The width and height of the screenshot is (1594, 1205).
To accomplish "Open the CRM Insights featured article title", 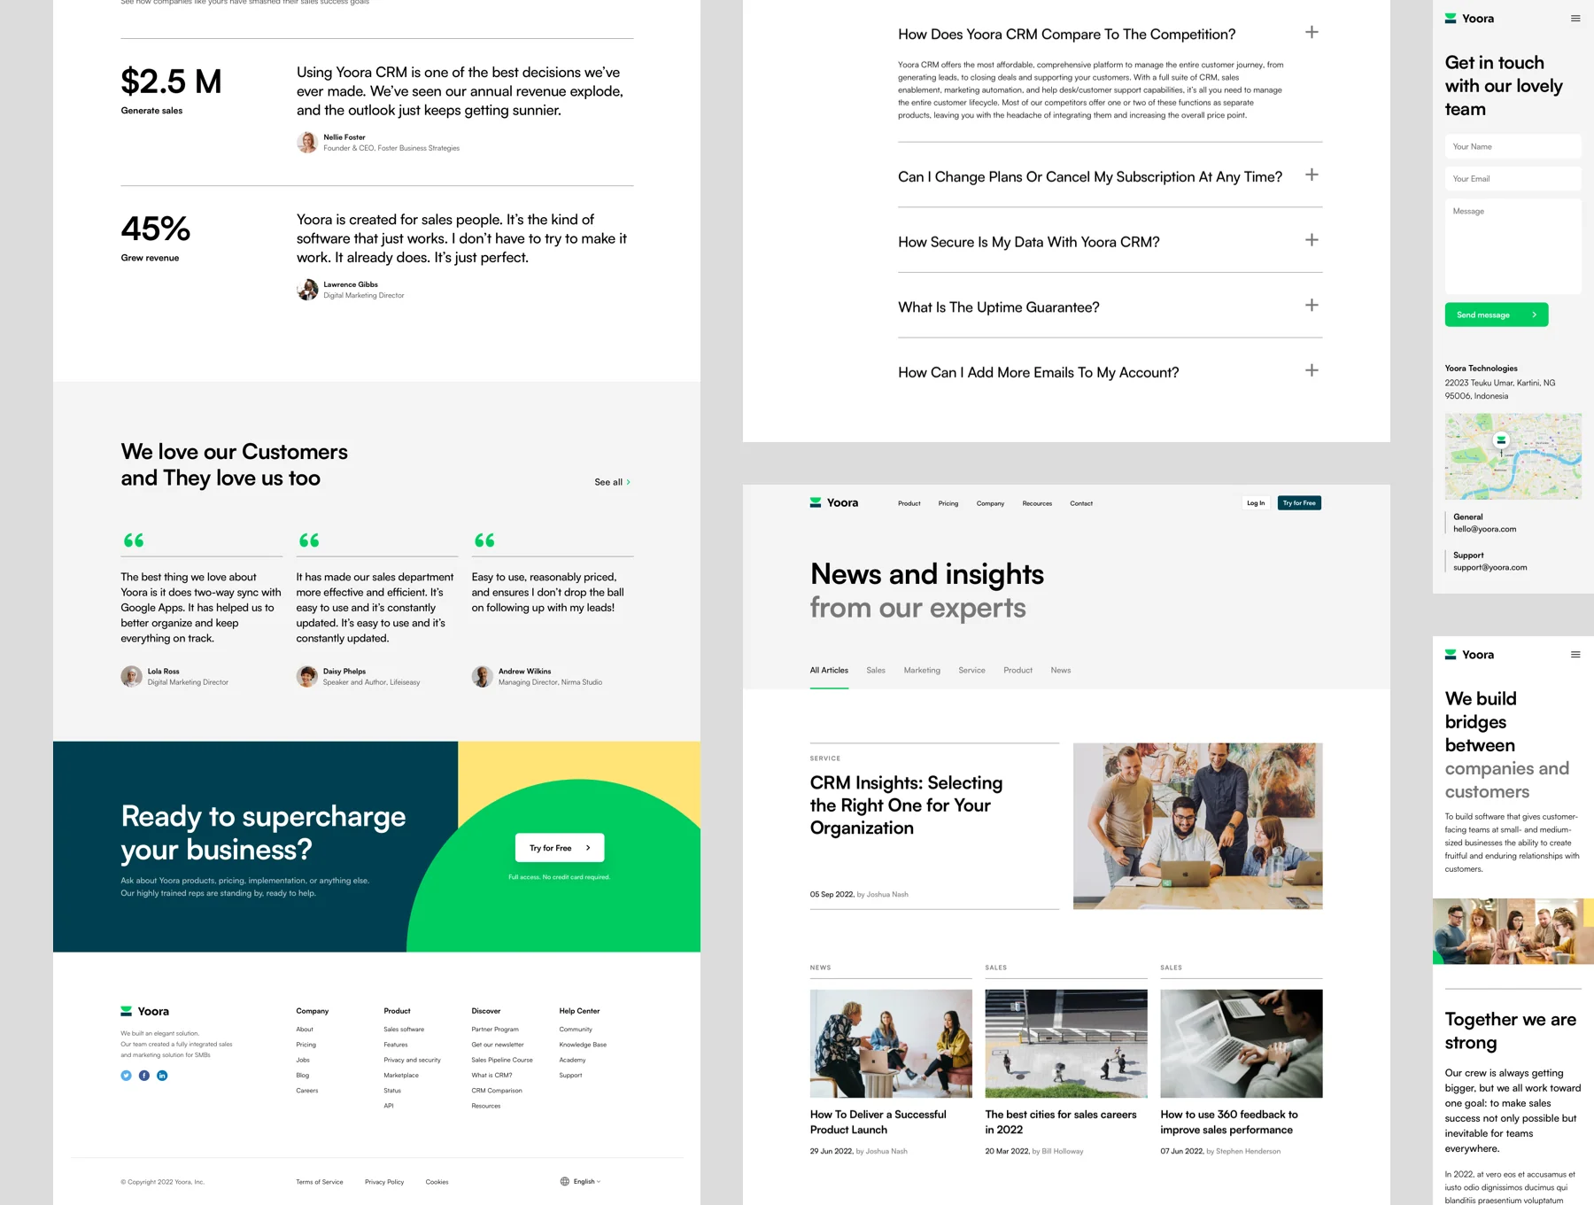I will [x=906, y=805].
